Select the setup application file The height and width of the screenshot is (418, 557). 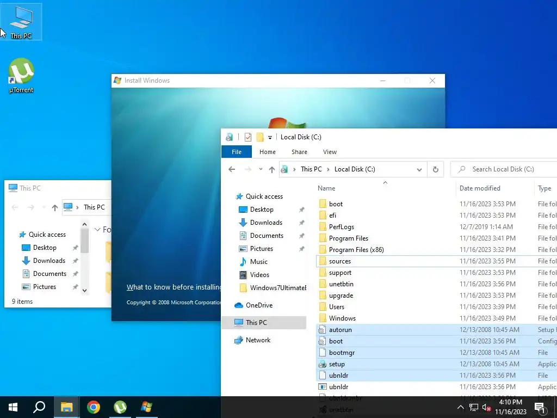436,364
